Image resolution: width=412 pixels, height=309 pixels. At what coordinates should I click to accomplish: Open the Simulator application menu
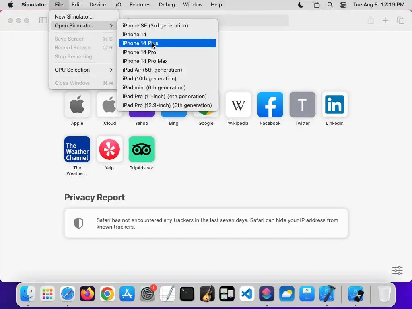point(34,5)
